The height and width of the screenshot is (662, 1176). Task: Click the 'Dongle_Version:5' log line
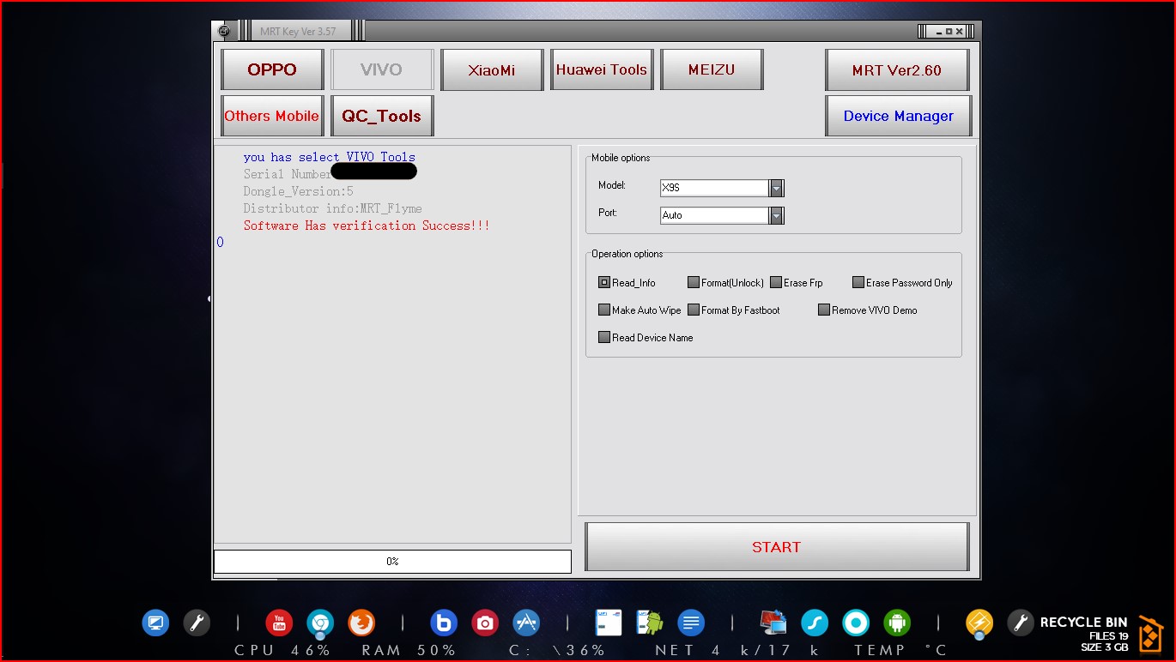pyautogui.click(x=298, y=191)
